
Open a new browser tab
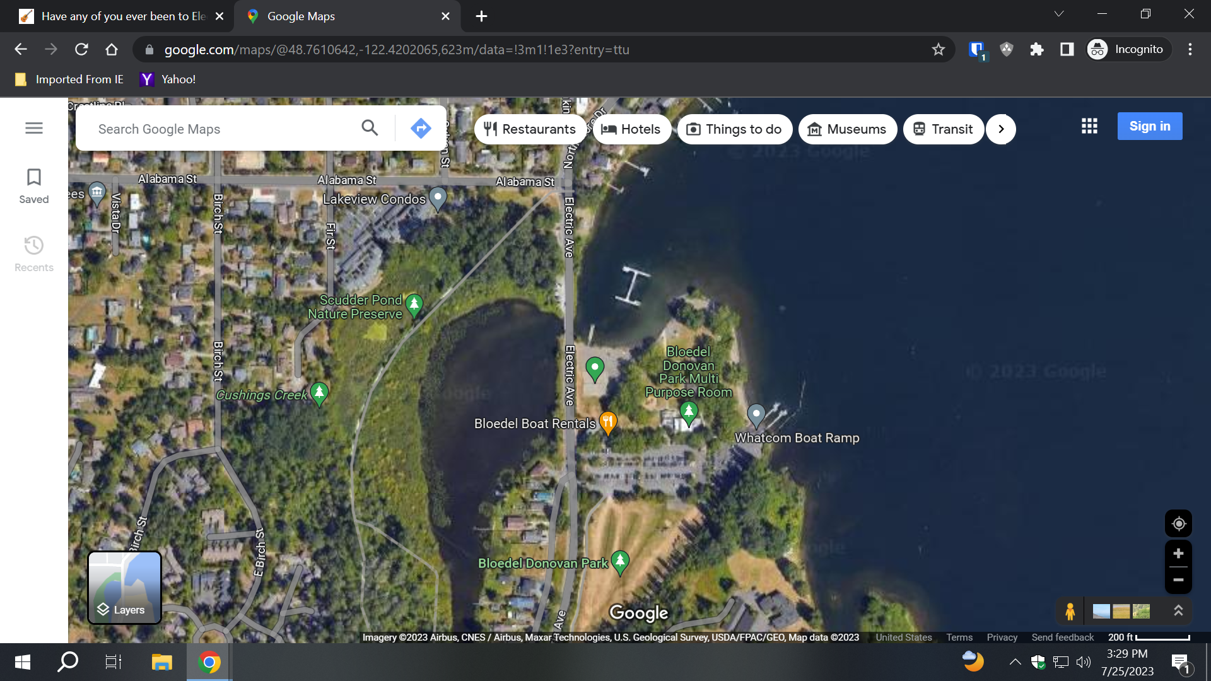(482, 16)
